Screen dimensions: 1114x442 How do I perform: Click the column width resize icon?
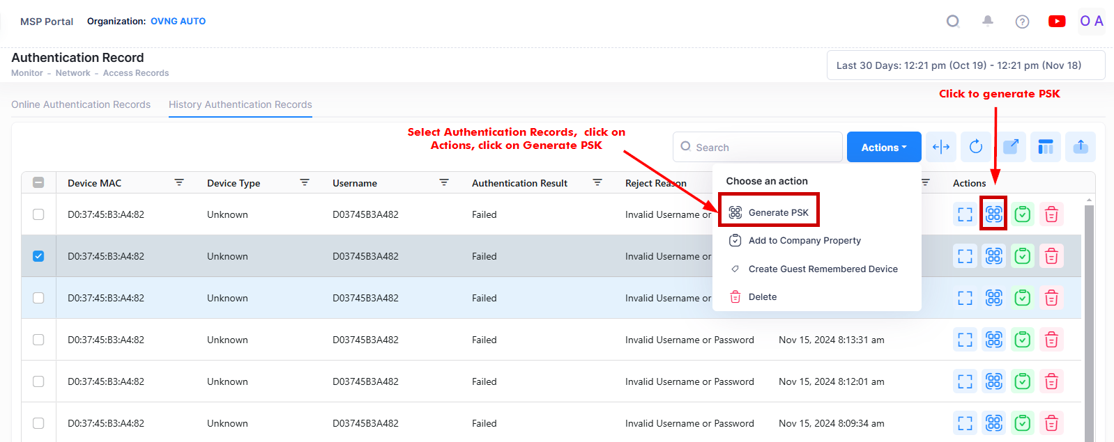coord(941,147)
